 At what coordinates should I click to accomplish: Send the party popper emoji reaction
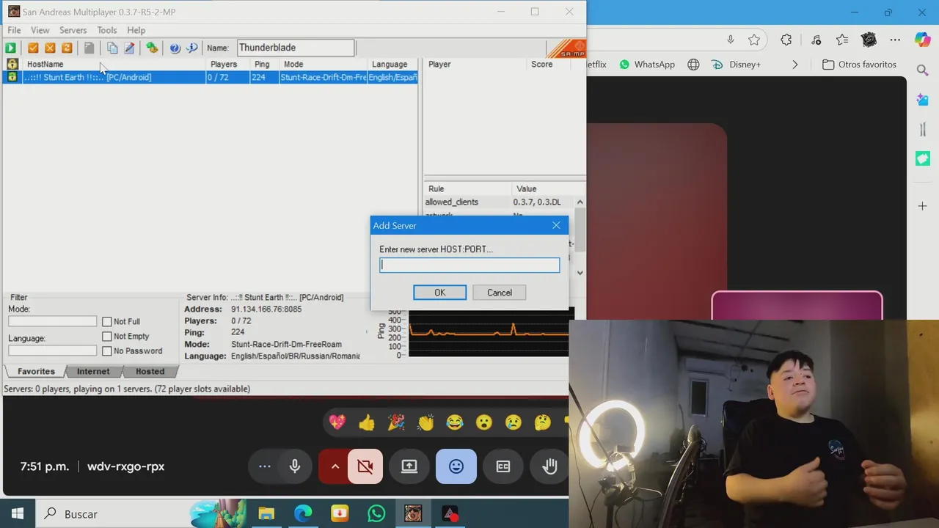(396, 422)
